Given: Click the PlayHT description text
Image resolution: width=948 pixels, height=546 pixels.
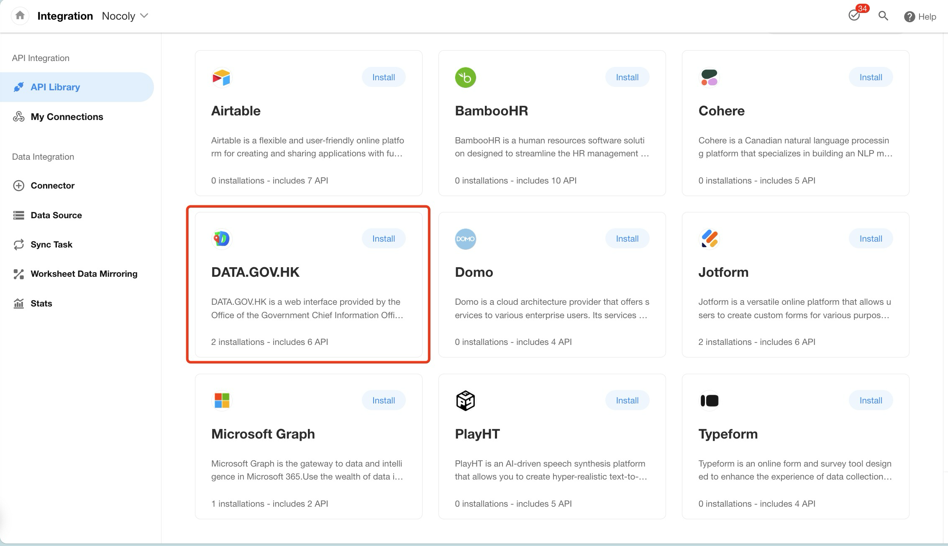Looking at the screenshot, I should pyautogui.click(x=551, y=470).
